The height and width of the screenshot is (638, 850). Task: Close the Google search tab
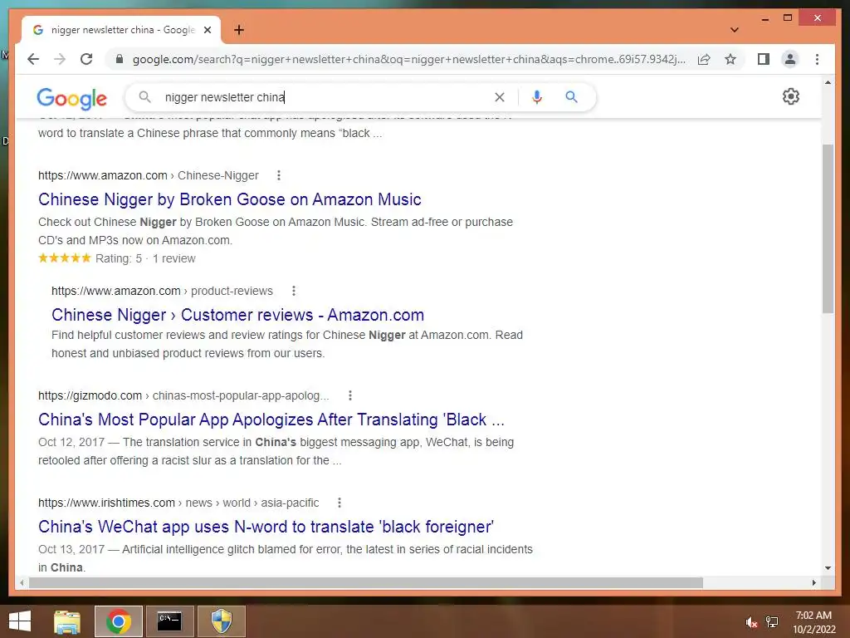pyautogui.click(x=207, y=30)
